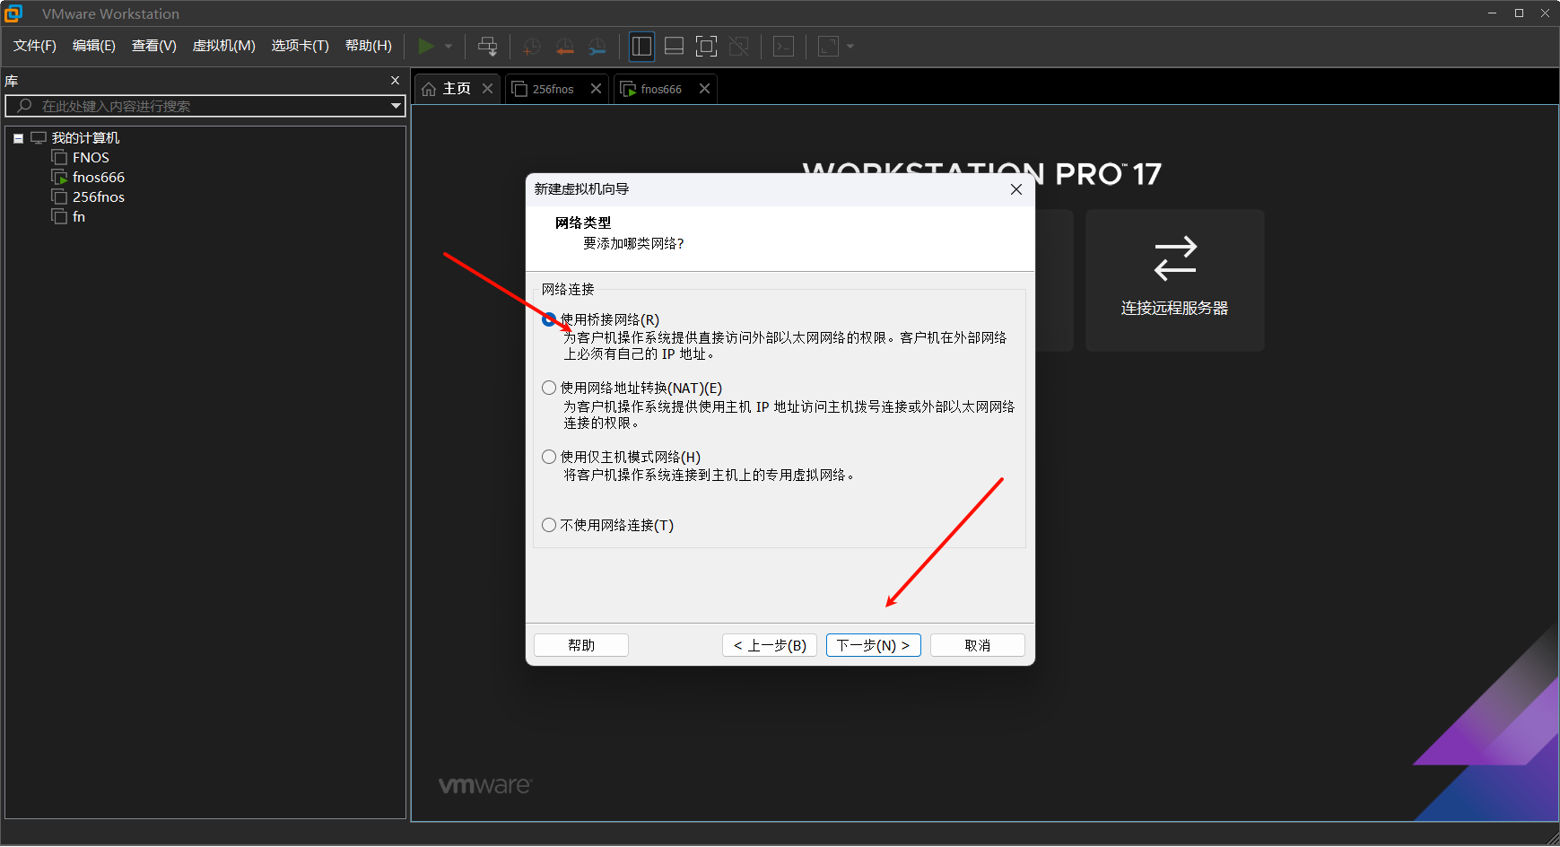This screenshot has width=1560, height=847.
Task: Open the 帮助(H) menu
Action: click(x=369, y=46)
